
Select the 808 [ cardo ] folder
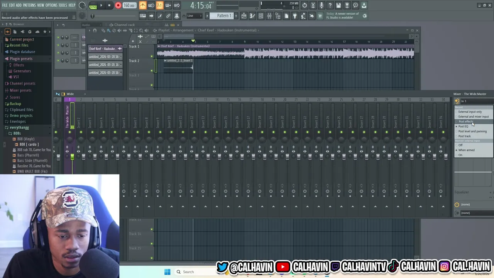[x=29, y=144]
